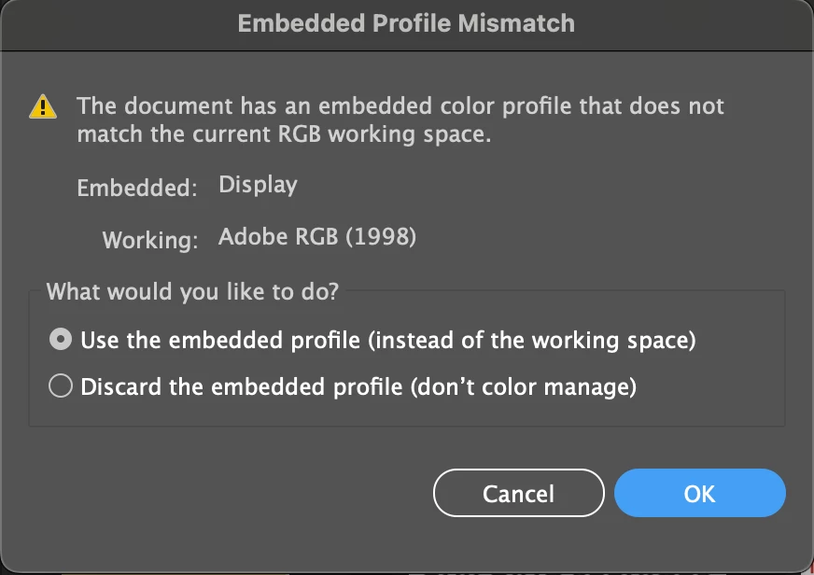The height and width of the screenshot is (575, 814).
Task: Click the empty area left of the Cancel button
Action: [x=233, y=493]
